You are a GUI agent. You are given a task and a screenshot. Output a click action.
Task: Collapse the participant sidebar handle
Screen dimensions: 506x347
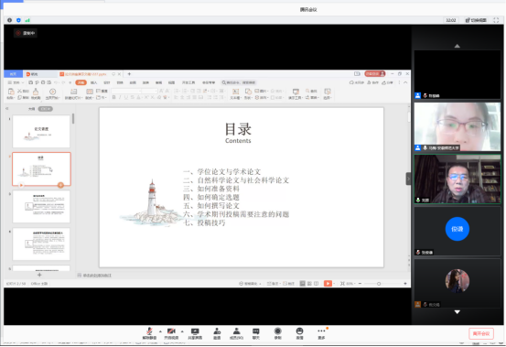point(408,179)
